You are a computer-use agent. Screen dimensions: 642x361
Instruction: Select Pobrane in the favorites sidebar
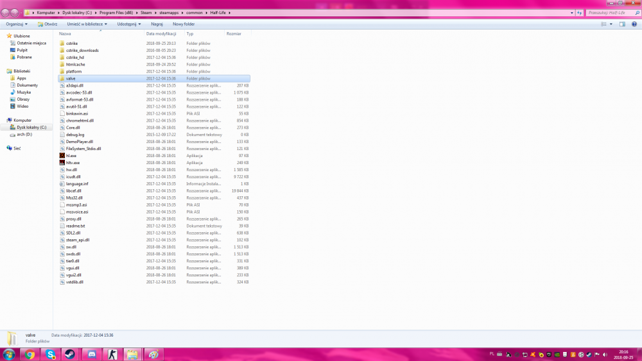[x=24, y=57]
